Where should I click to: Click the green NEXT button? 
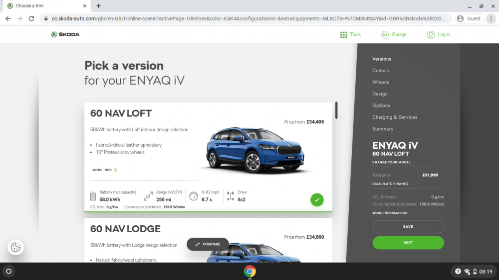408,243
